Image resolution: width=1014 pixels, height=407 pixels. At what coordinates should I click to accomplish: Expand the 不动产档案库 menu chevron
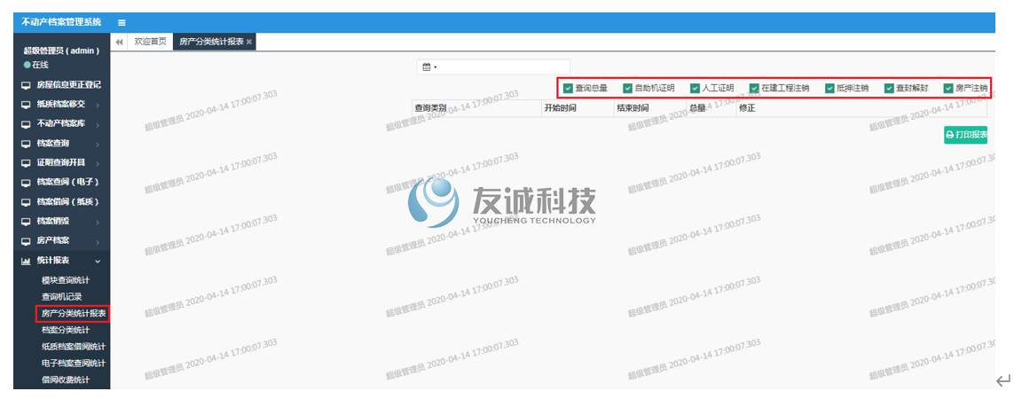(x=98, y=124)
